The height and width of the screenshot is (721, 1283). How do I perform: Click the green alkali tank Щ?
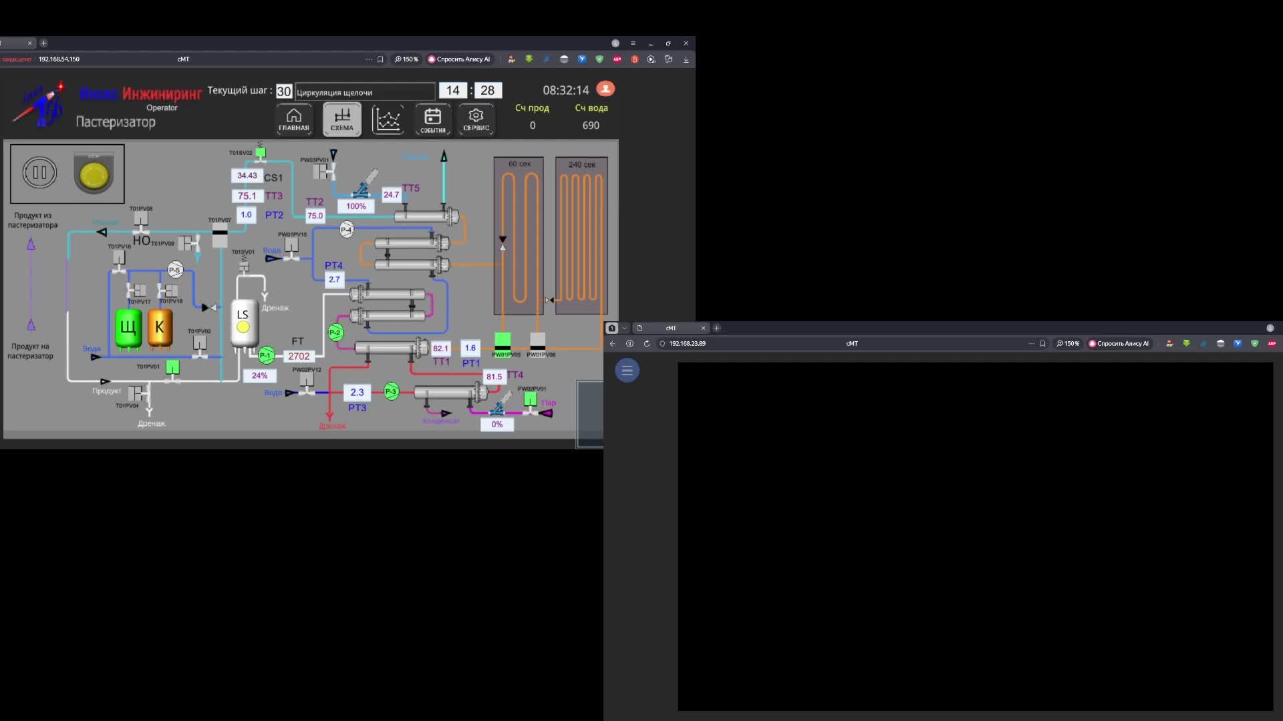click(128, 327)
